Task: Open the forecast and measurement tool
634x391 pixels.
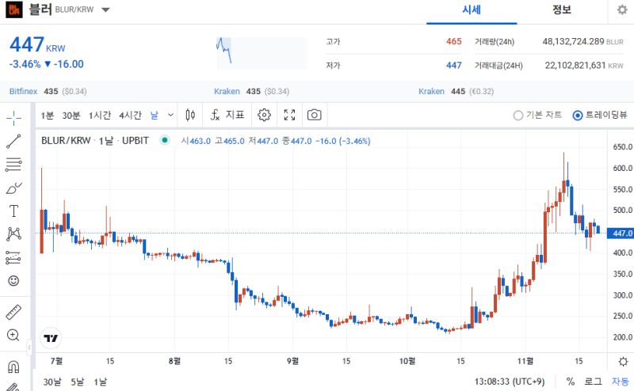Action: tap(13, 257)
